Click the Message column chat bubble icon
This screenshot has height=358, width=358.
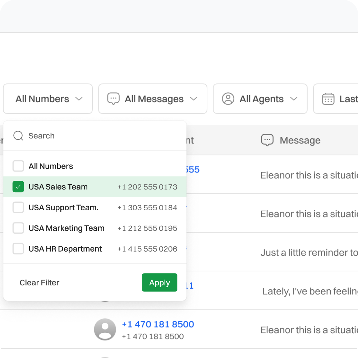pos(267,140)
